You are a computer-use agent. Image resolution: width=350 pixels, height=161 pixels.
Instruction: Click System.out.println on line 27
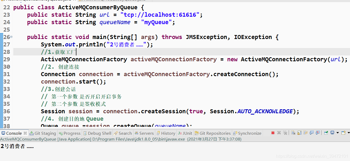(72, 44)
